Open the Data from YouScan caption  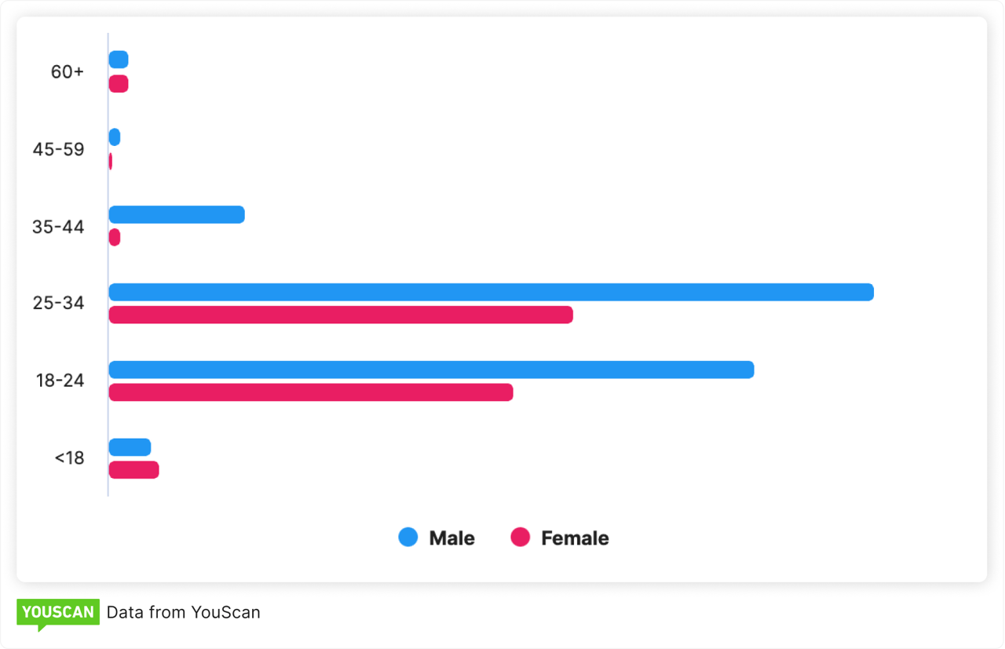(x=183, y=612)
